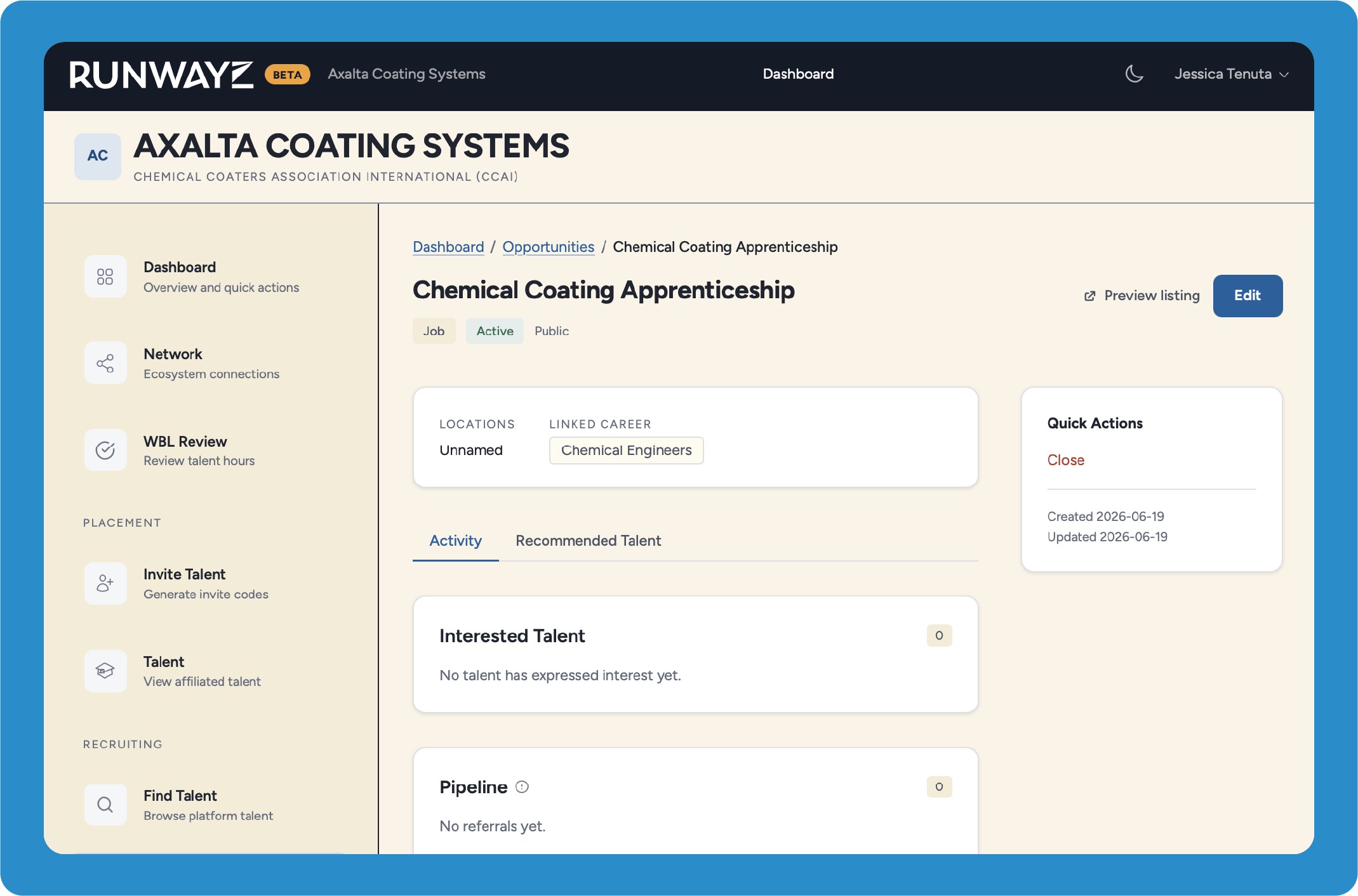This screenshot has height=896, width=1358.
Task: Open Preview listing
Action: [x=1142, y=296]
